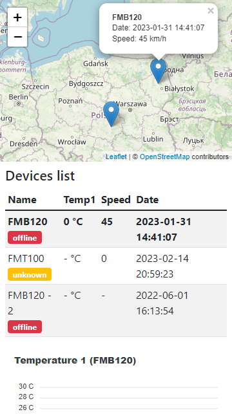Select the FMT100 device row
The image size is (232, 414).
(116, 266)
